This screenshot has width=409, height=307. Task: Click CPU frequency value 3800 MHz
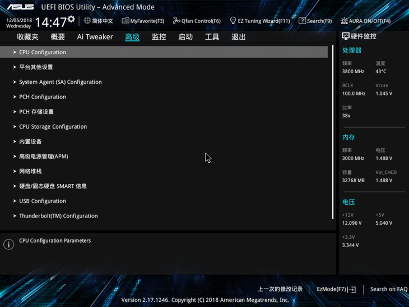[353, 72]
